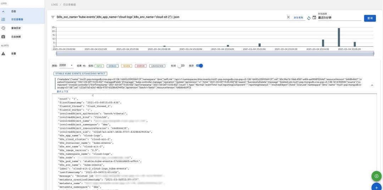Click the blue circular plus button
Image resolution: width=383 pixels, height=190 pixels.
[376, 187]
